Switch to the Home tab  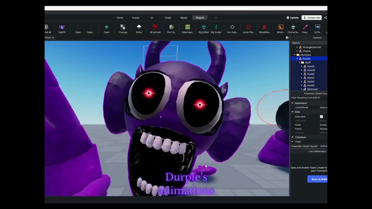click(120, 18)
